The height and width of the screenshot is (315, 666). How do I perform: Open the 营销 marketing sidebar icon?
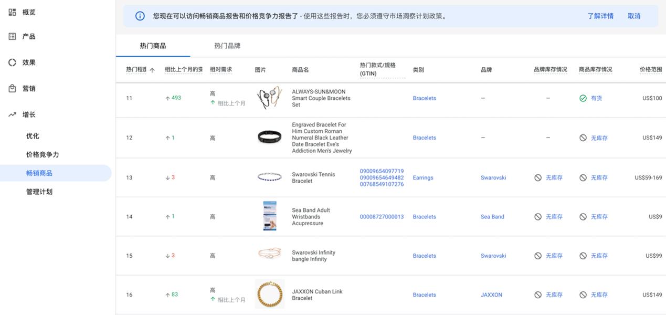point(12,88)
